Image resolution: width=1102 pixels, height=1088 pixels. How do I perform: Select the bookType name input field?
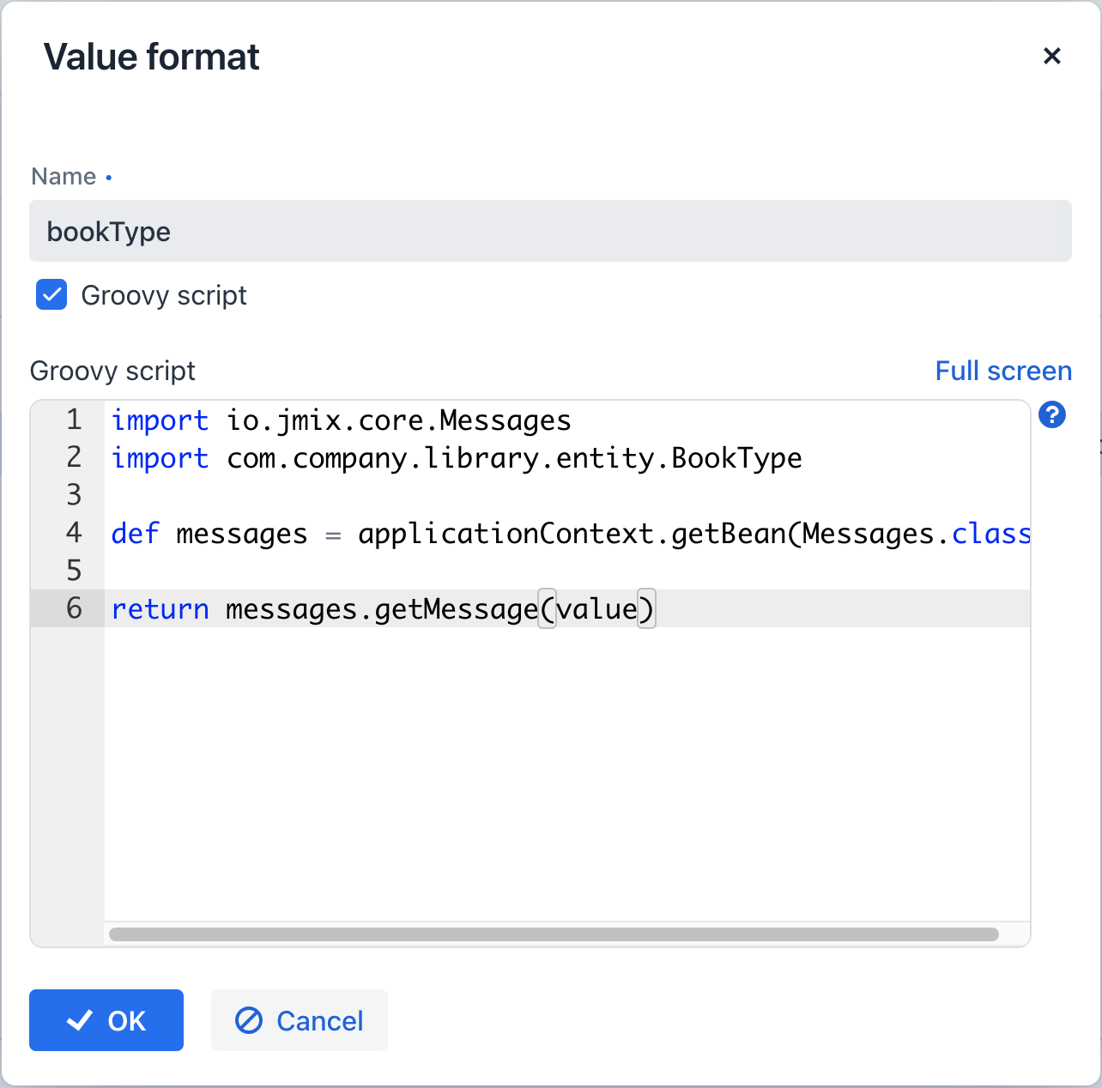pyautogui.click(x=550, y=231)
